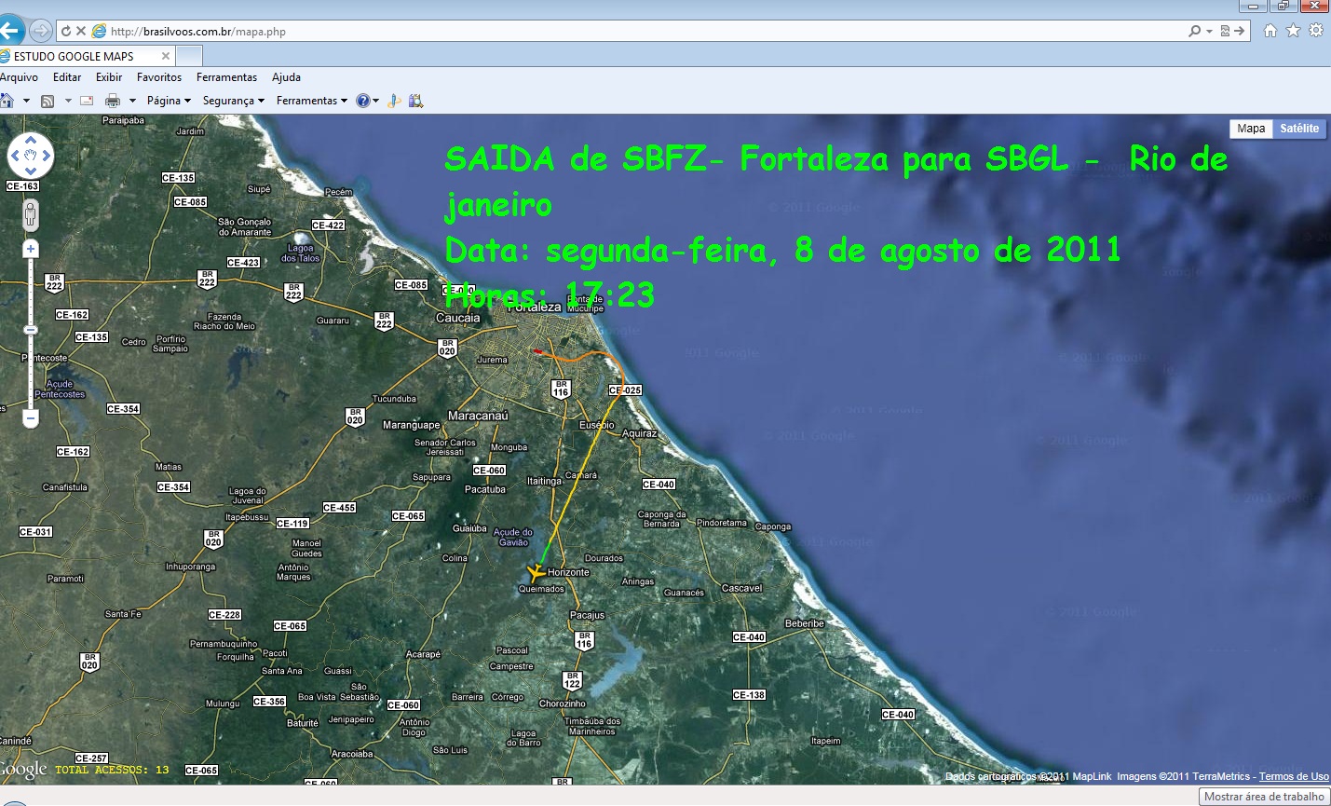Click the airplane marker near Queimados
The width and height of the screenshot is (1331, 806).
click(536, 572)
